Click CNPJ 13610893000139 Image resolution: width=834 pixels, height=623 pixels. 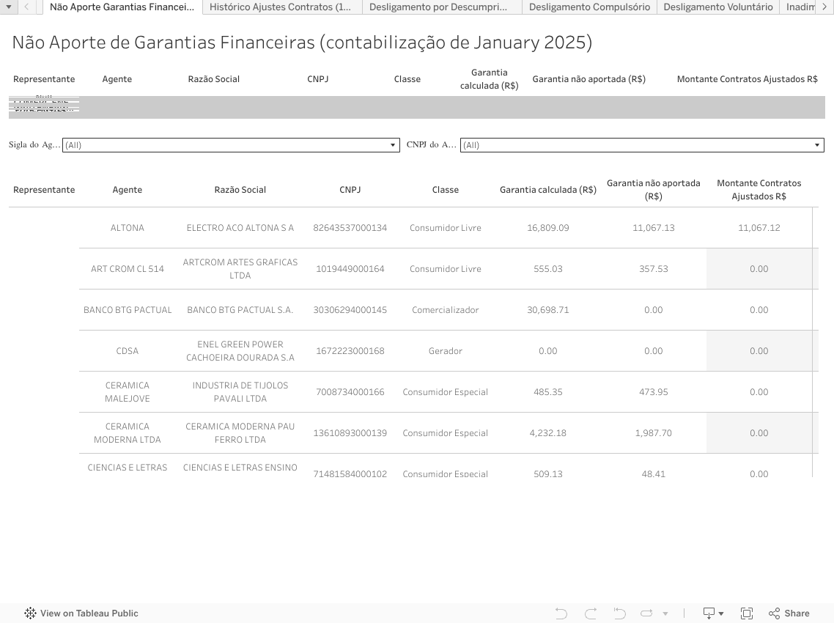pos(350,432)
